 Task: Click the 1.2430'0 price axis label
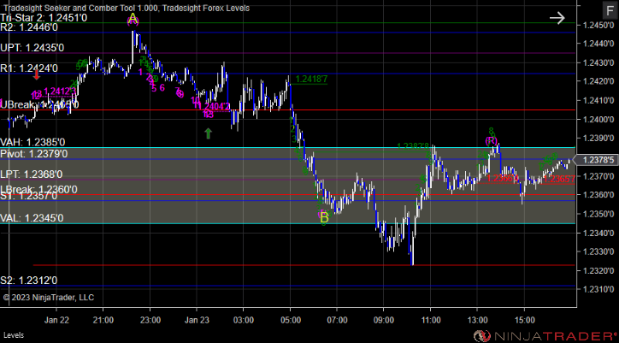click(600, 62)
